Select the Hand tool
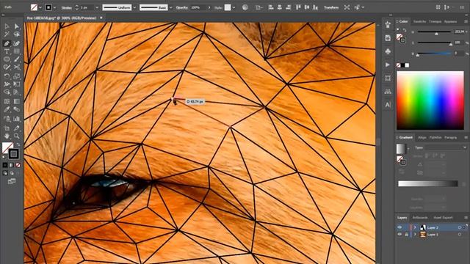Viewport: 470px width, 264px height. pos(7,136)
